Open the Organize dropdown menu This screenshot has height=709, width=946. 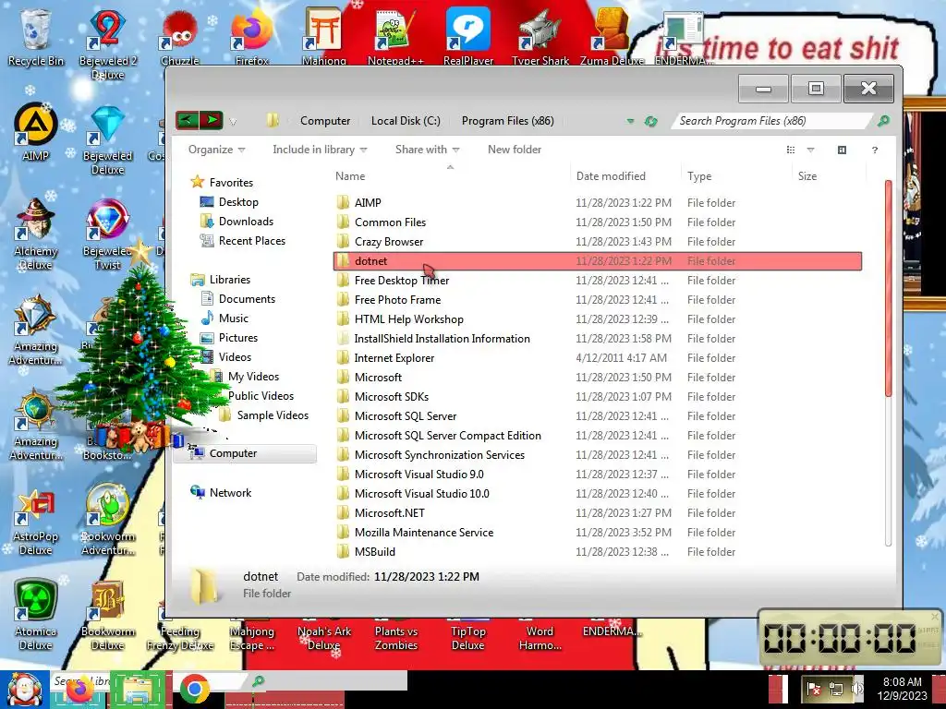[x=216, y=150]
